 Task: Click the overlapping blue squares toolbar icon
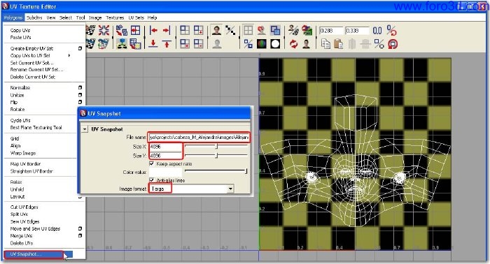tap(275, 31)
